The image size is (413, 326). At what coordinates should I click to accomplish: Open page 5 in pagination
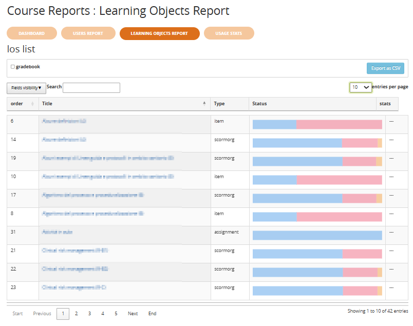(x=116, y=314)
